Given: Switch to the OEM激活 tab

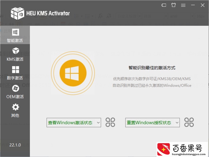Looking at the screenshot, I should coord(15,92).
